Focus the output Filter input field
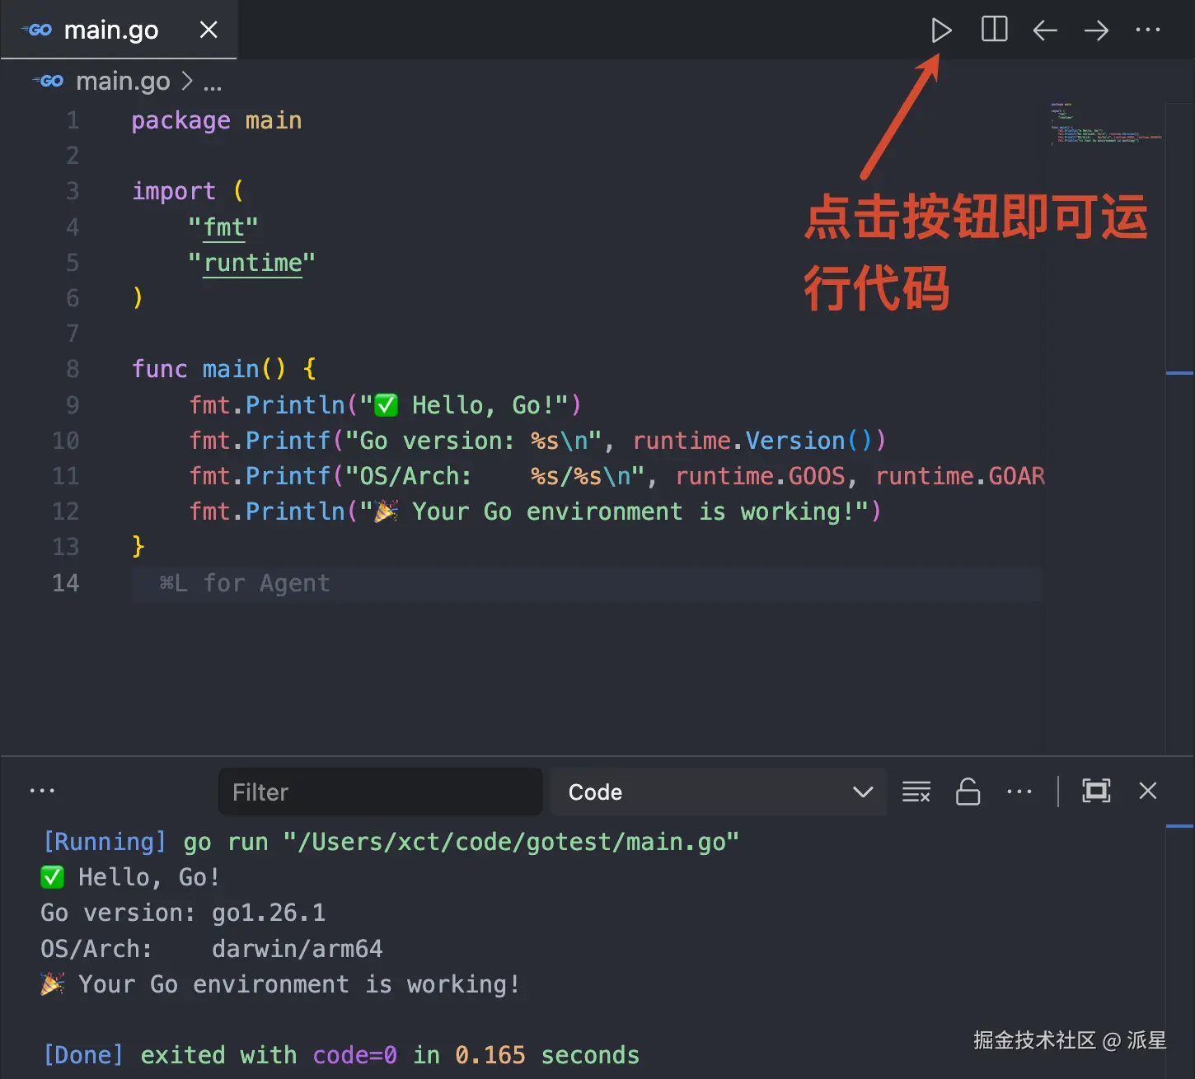Image resolution: width=1195 pixels, height=1079 pixels. [x=380, y=792]
